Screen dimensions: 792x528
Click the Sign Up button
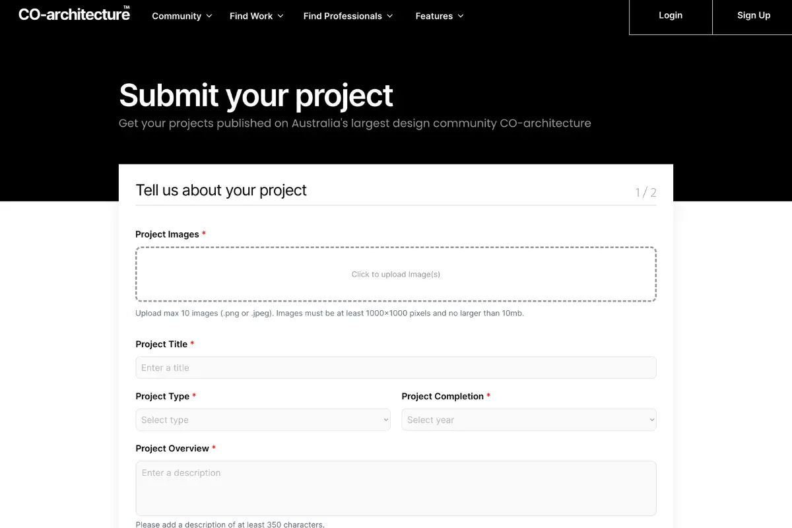point(753,15)
